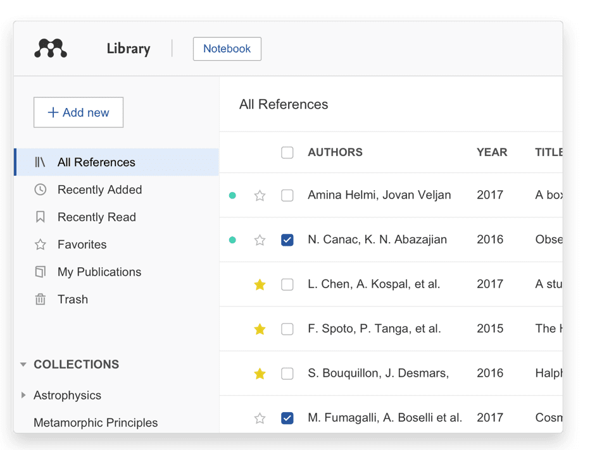Screen dimensions: 590x450
Task: Sort by TITLE column header
Action: point(549,152)
